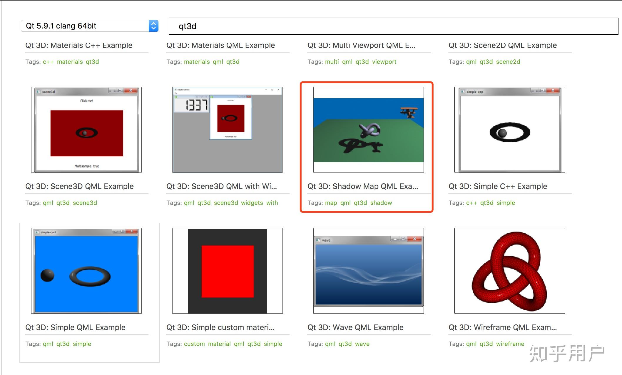622x375 pixels.
Task: Open the Qt version dropdown selector
Action: pos(89,26)
